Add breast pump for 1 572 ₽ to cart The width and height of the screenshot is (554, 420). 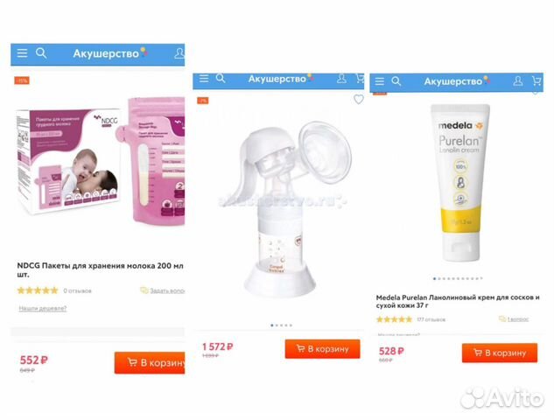point(323,349)
